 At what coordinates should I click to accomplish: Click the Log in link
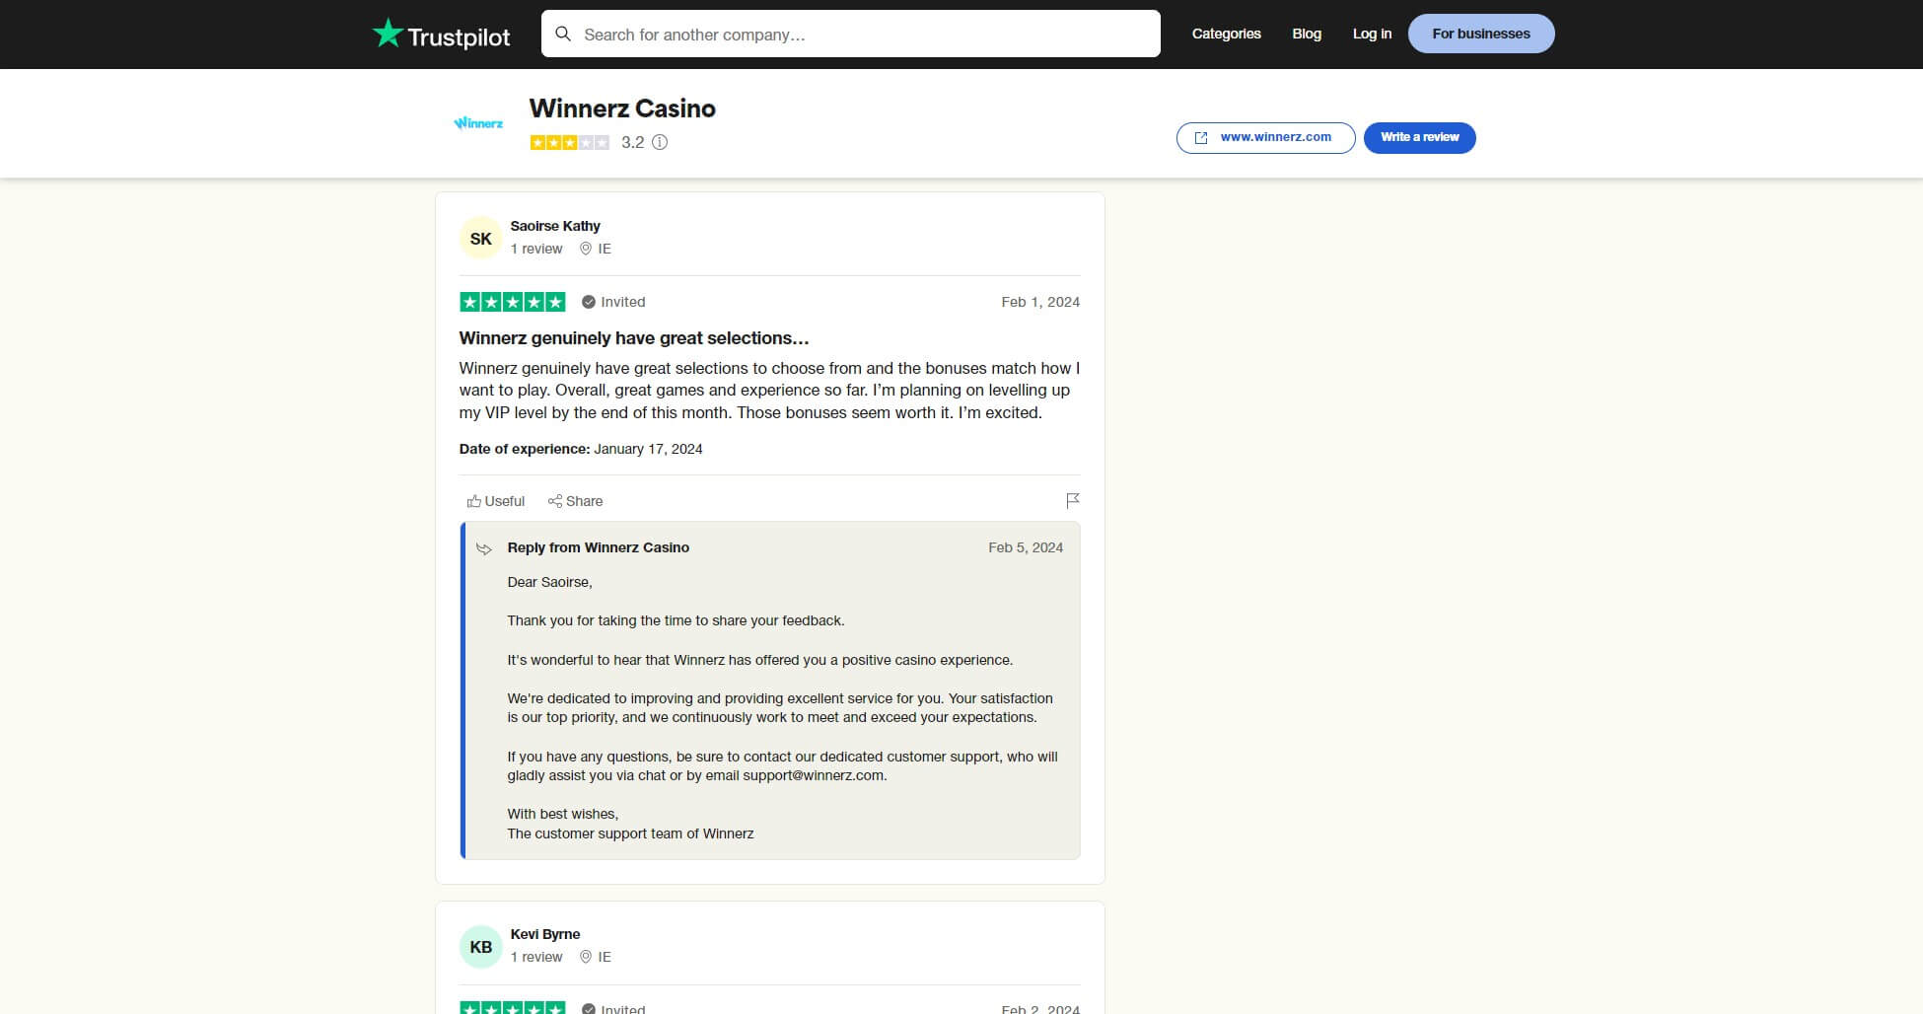1372,34
